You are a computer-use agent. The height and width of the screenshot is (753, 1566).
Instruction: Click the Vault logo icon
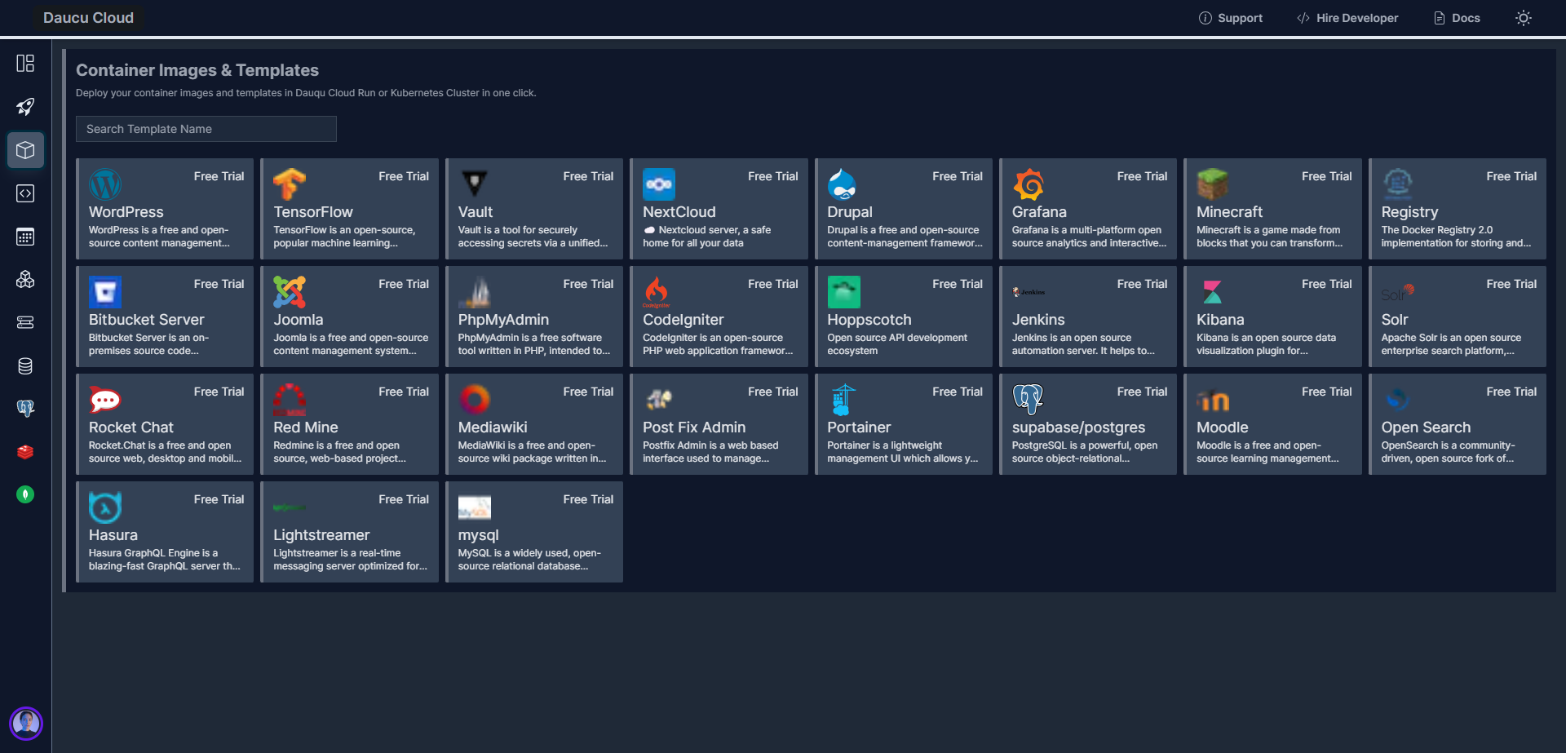coord(475,184)
